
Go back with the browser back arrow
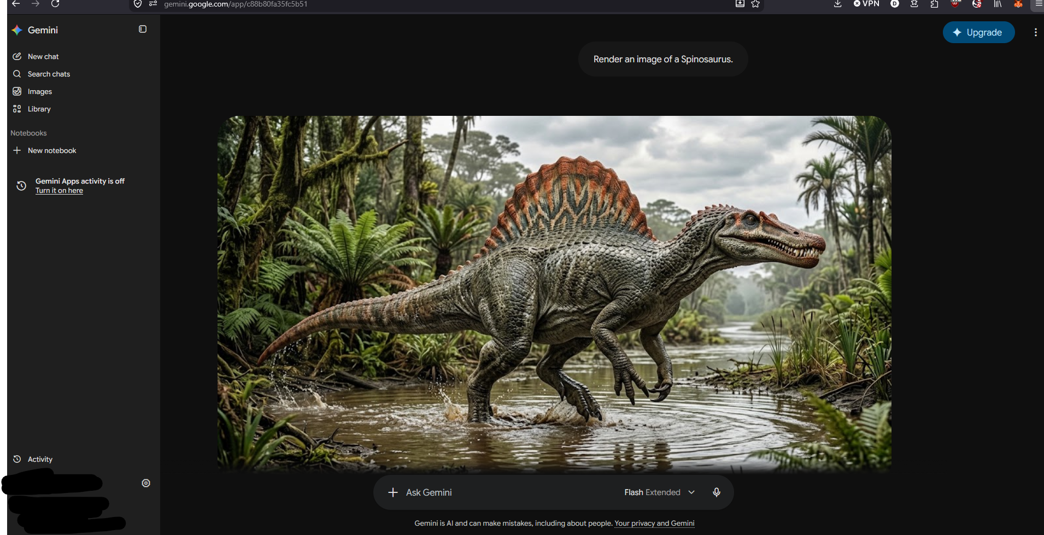(16, 4)
